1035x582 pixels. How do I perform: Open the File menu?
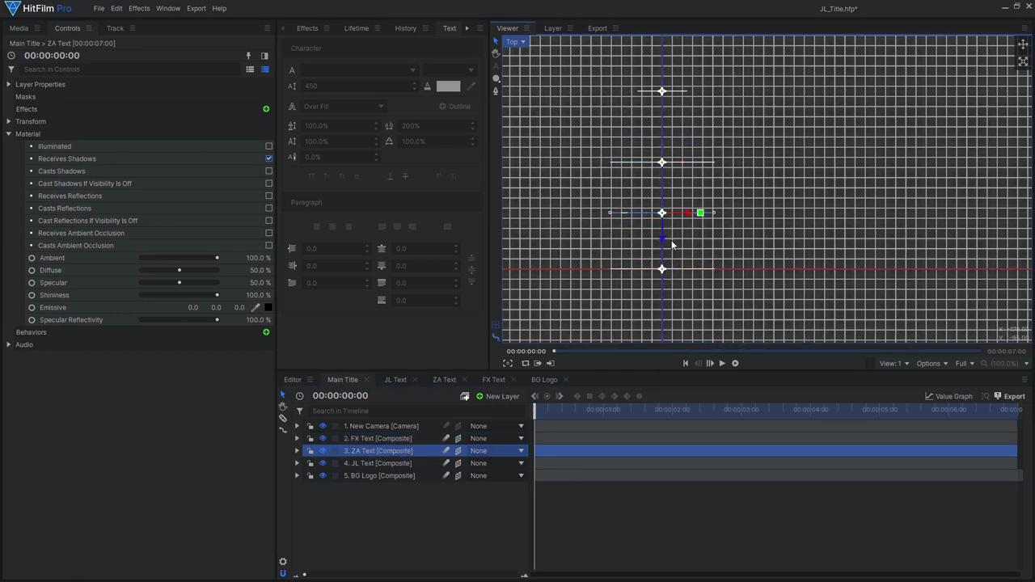99,8
